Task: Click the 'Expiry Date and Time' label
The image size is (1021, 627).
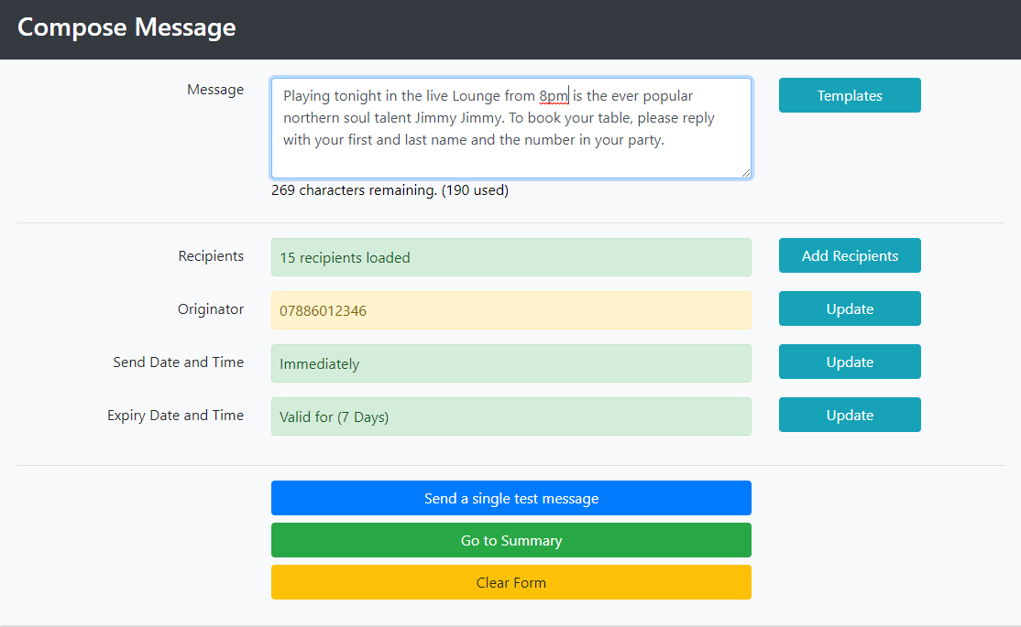Action: point(176,416)
